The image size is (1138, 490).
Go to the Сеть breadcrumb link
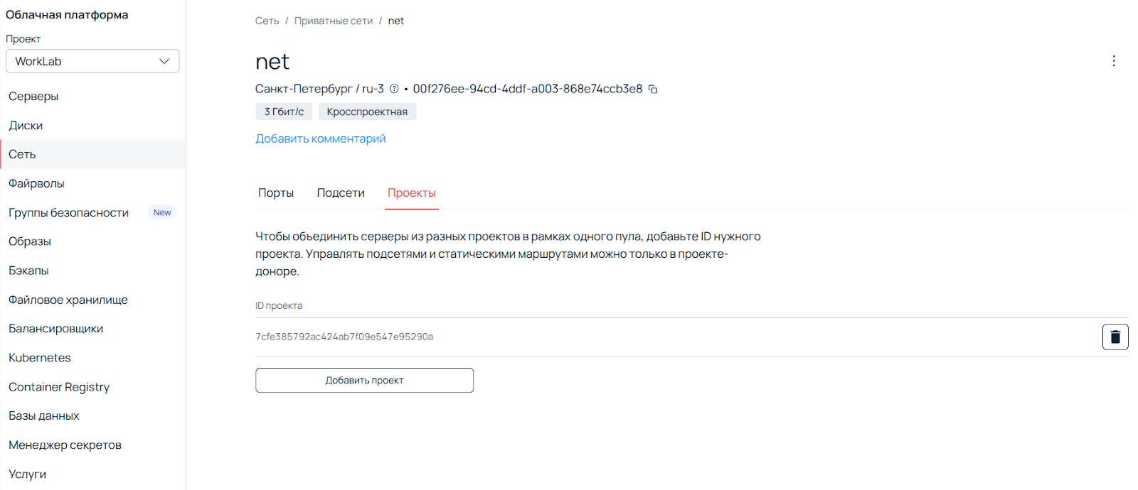[267, 21]
